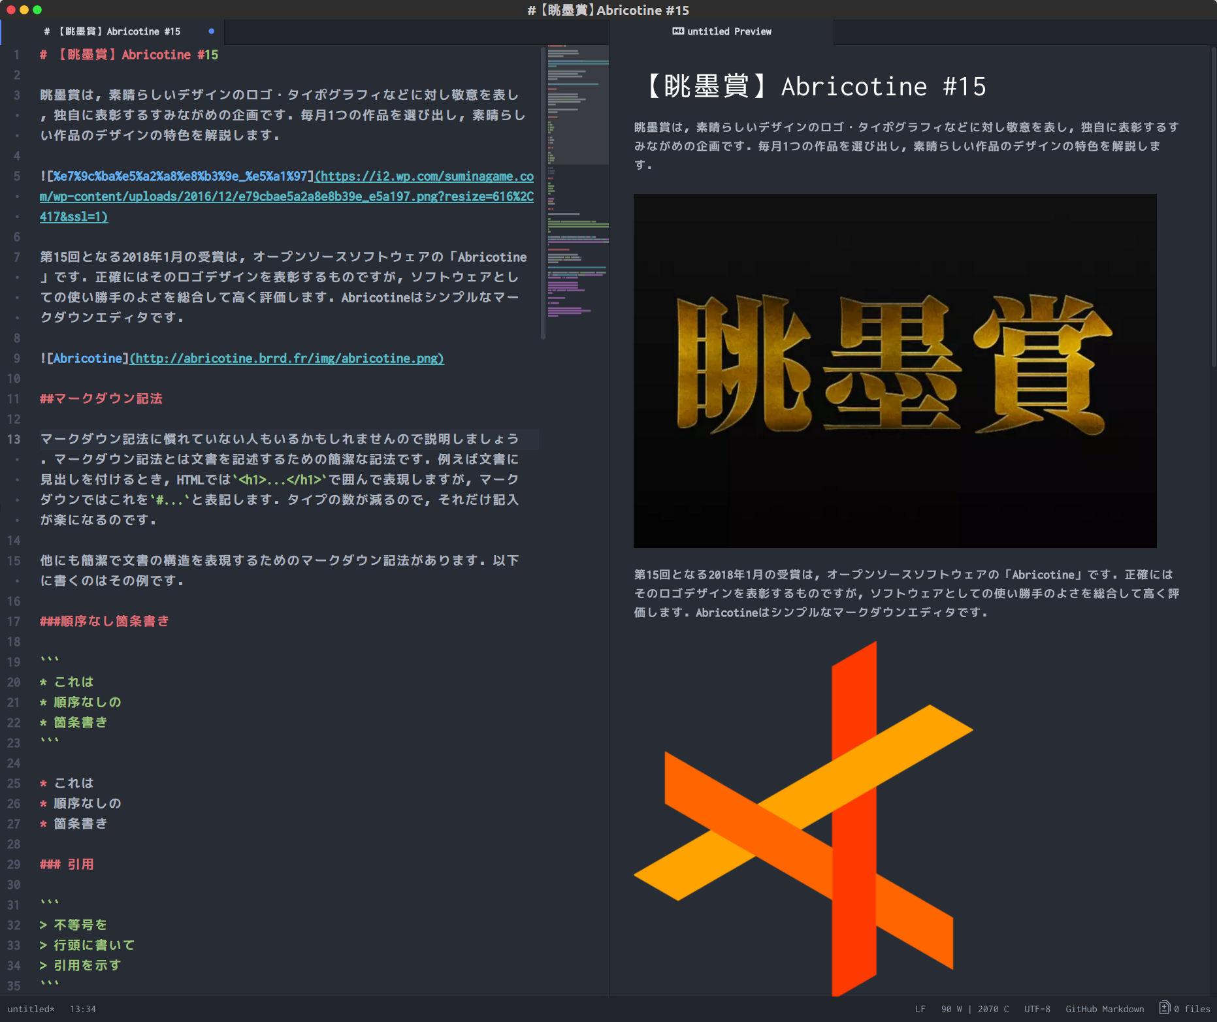Open the suminagame.com image URL link
The width and height of the screenshot is (1217, 1022).
(x=287, y=197)
